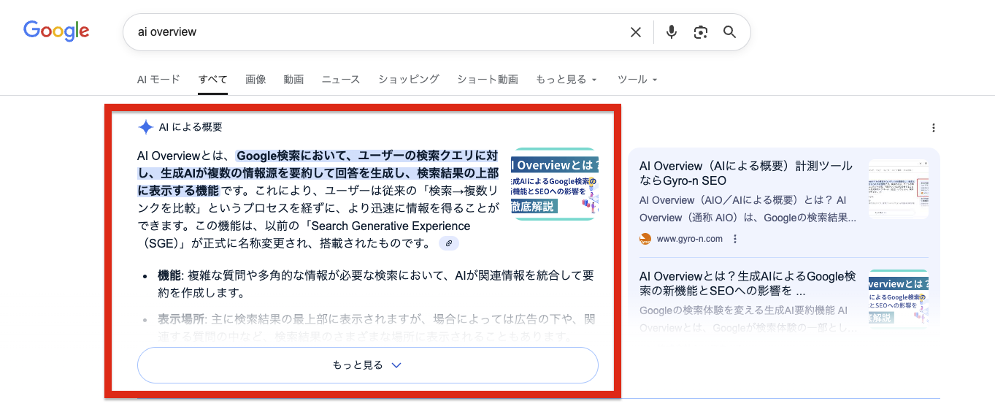Clear the search query with X icon
This screenshot has width=995, height=420.
[636, 32]
